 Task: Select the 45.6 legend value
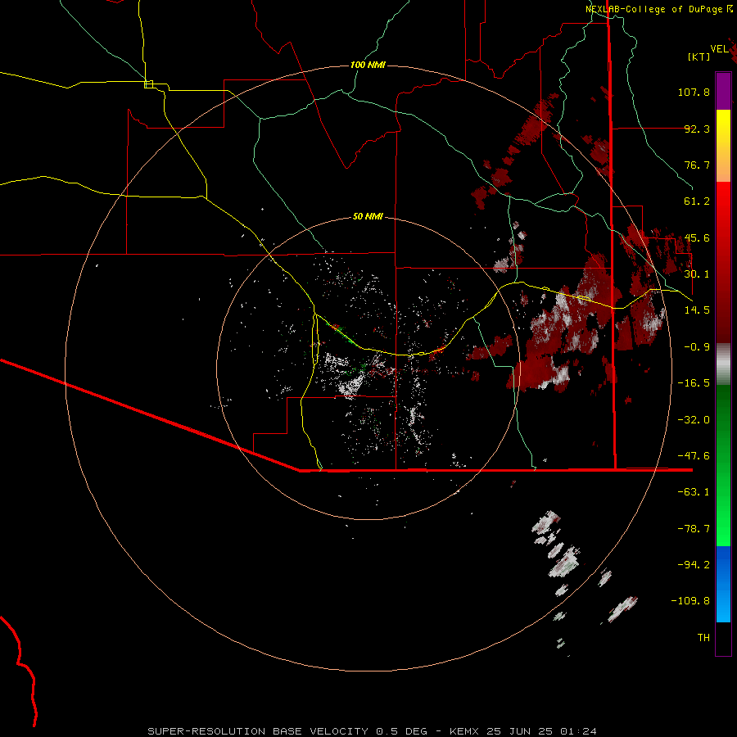pyautogui.click(x=697, y=237)
